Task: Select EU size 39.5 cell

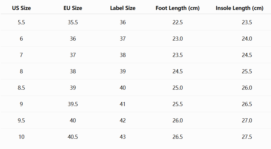Action: click(x=73, y=104)
